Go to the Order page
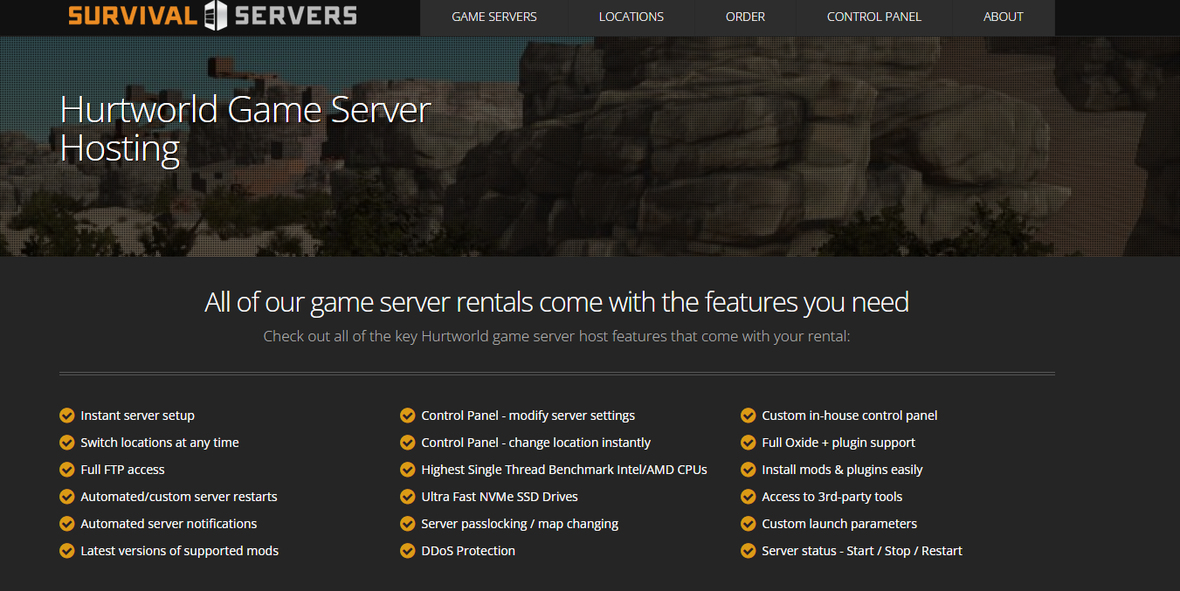This screenshot has height=591, width=1180. (x=745, y=17)
